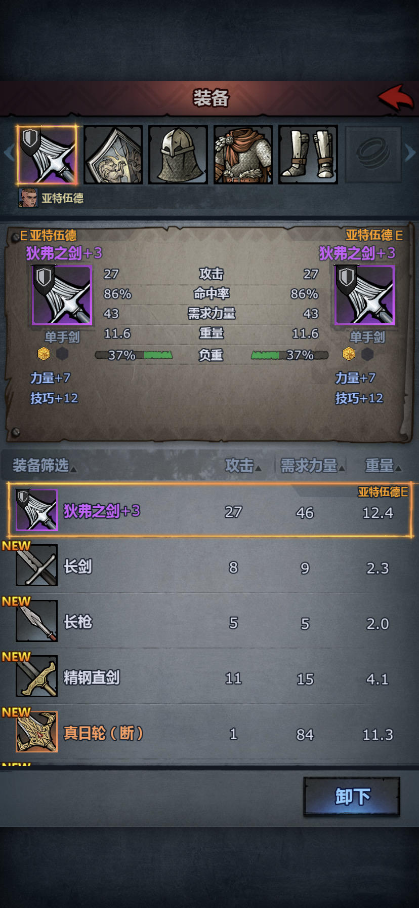Open the 装备筛选 filter dropdown
The image size is (419, 908).
45,465
